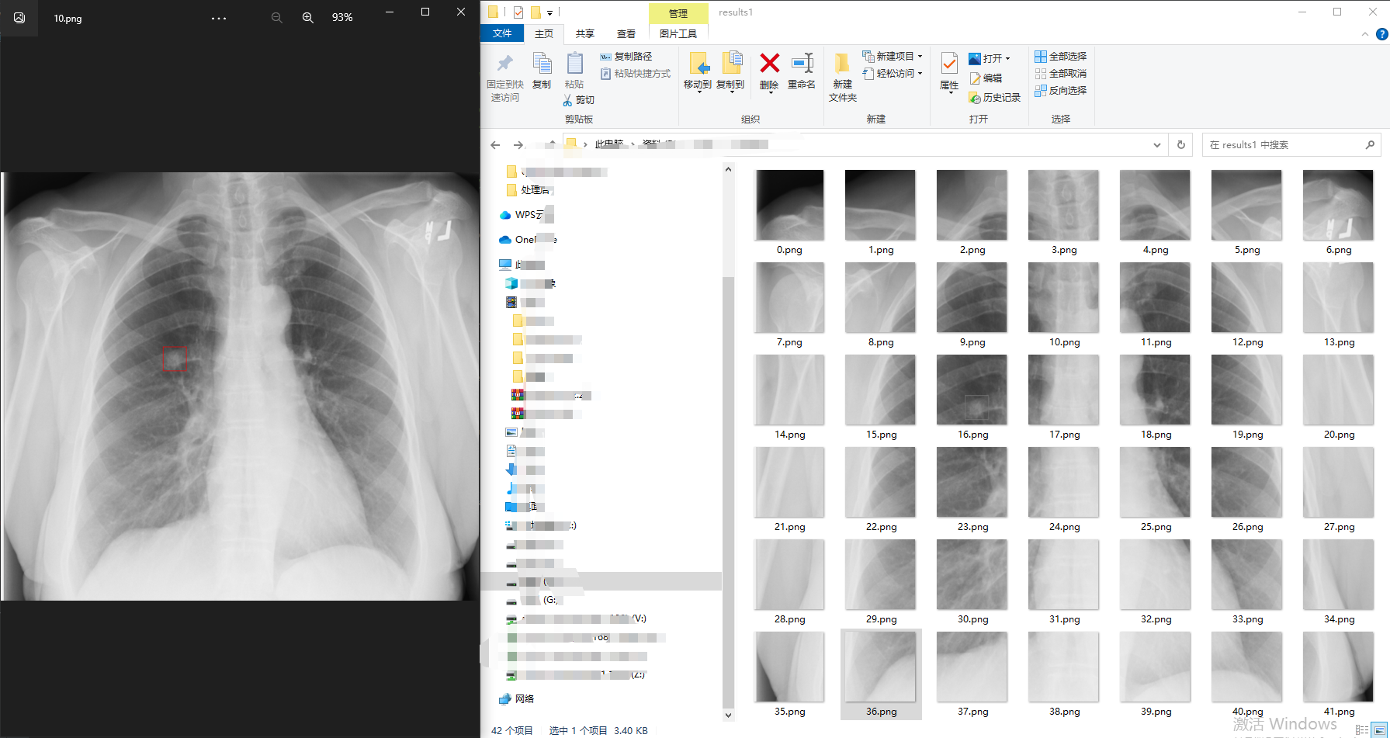Click Select None in the ribbon

(1060, 74)
